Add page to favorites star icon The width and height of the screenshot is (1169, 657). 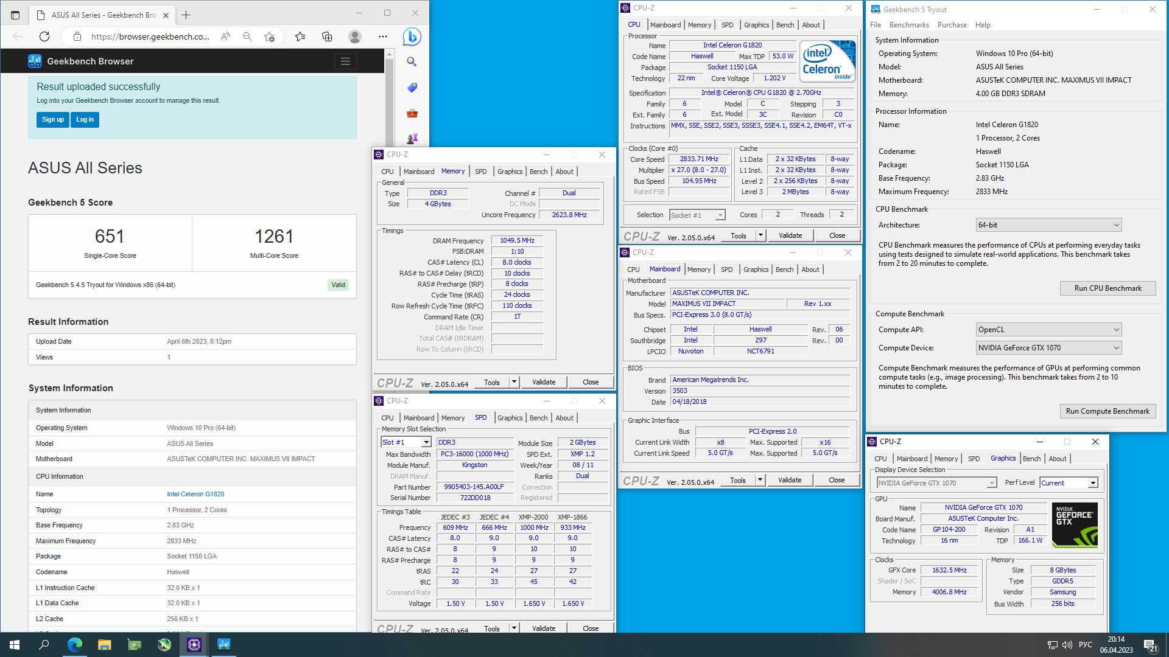269,36
